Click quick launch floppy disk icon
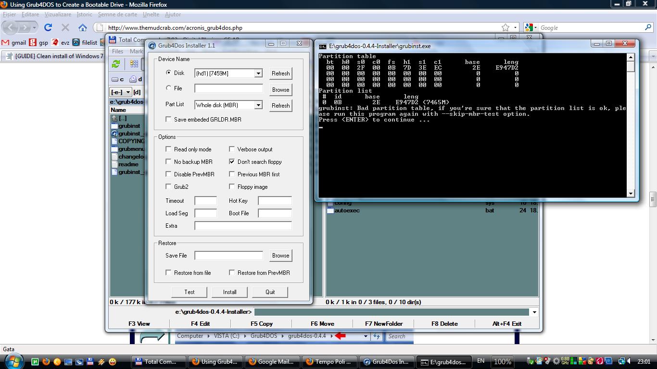 pyautogui.click(x=90, y=361)
